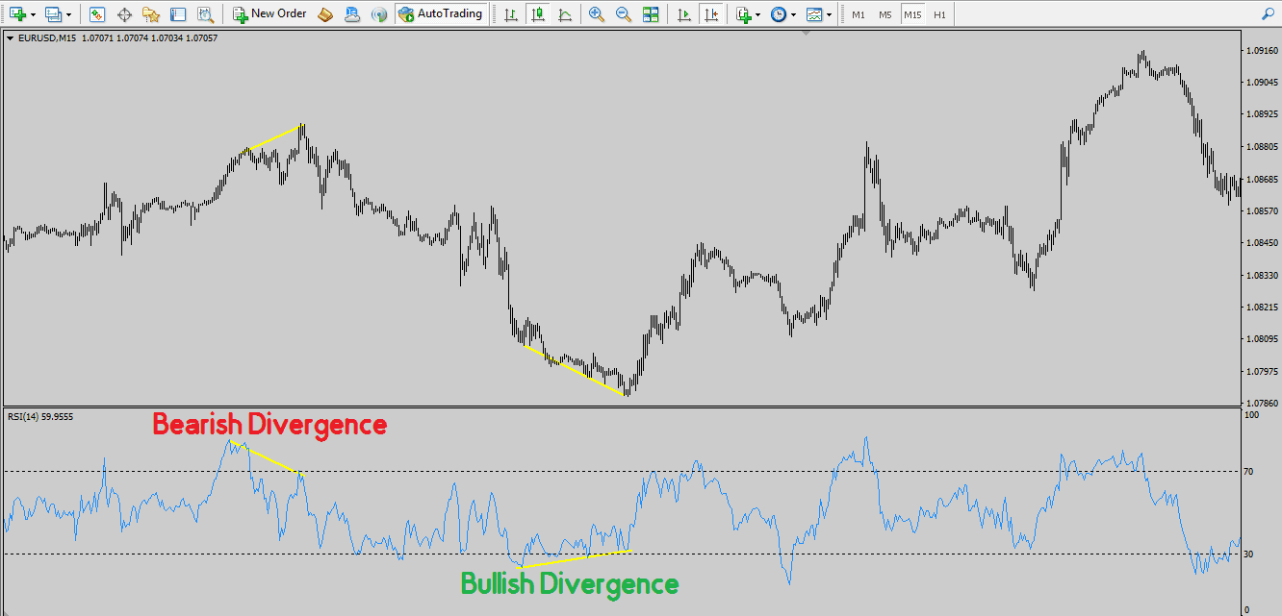Toggle AutoTrading on
Screen dimensions: 1282x616
441,13
